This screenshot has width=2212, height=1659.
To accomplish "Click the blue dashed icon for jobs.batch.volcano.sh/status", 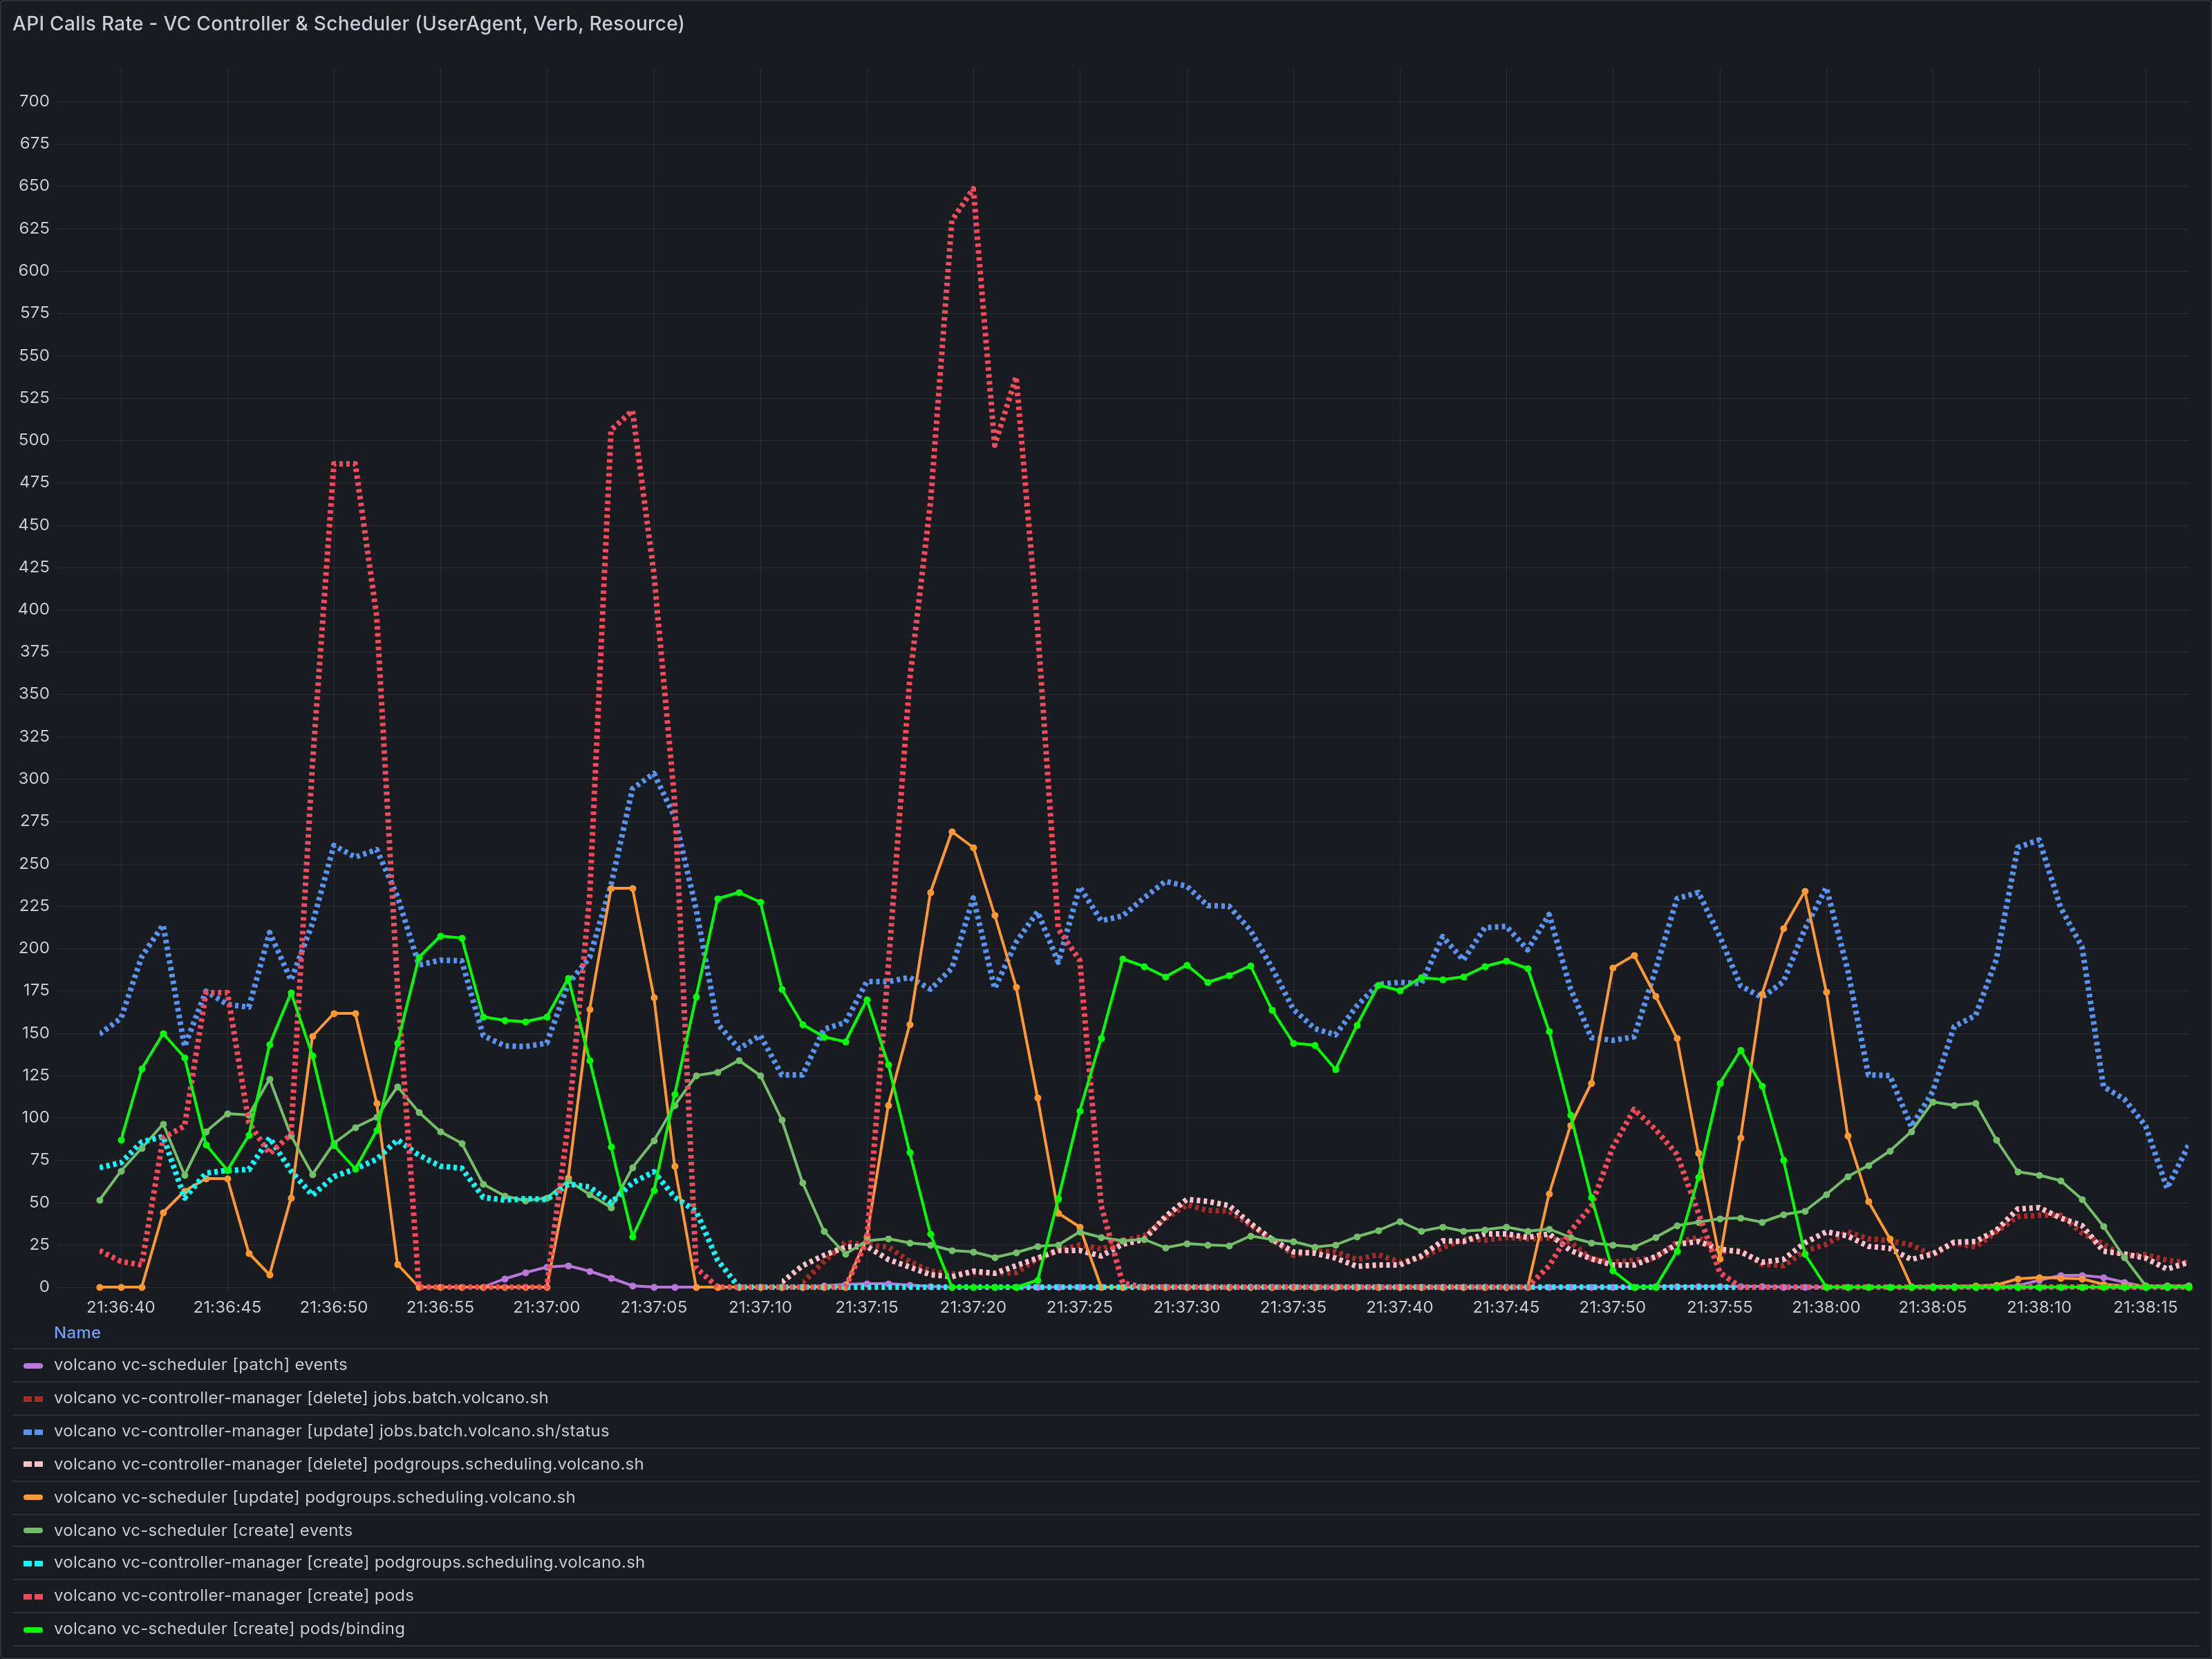I will [x=32, y=1430].
